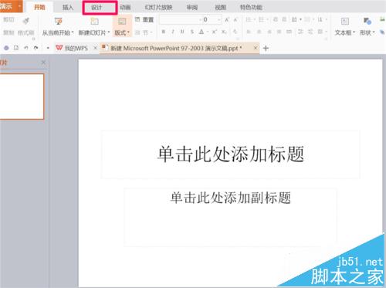Toggle superscript formatting
The height and width of the screenshot is (288, 386).
tap(215, 32)
